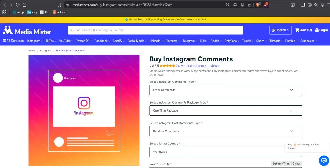This screenshot has height=168, width=330.
Task: Open the webp bookmark
Action: (18, 12)
